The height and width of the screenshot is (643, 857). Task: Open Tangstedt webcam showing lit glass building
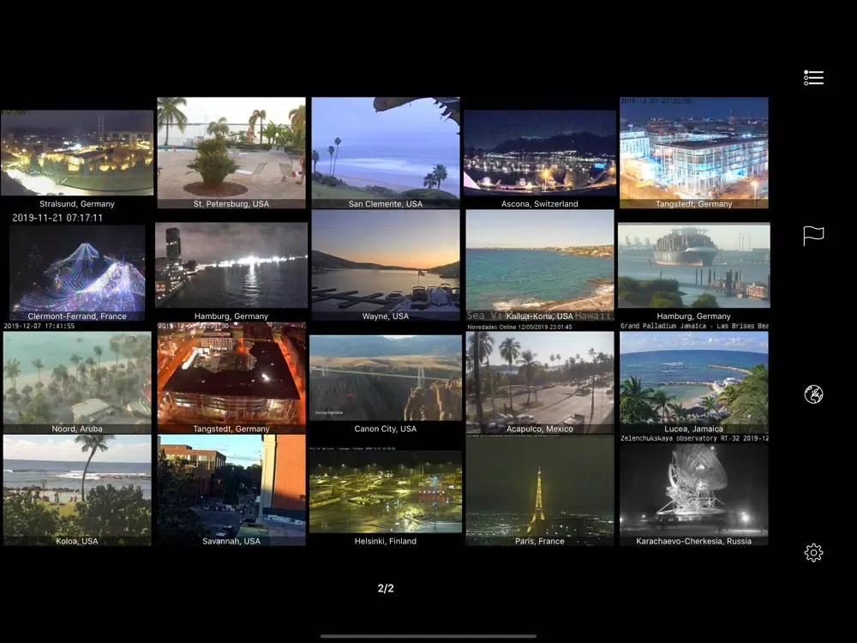tap(693, 153)
